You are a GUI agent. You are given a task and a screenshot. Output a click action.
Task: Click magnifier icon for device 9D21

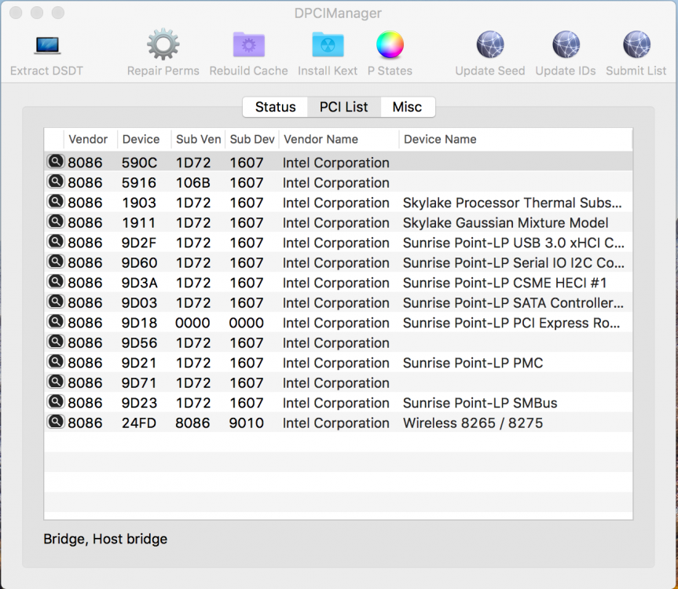coord(56,362)
